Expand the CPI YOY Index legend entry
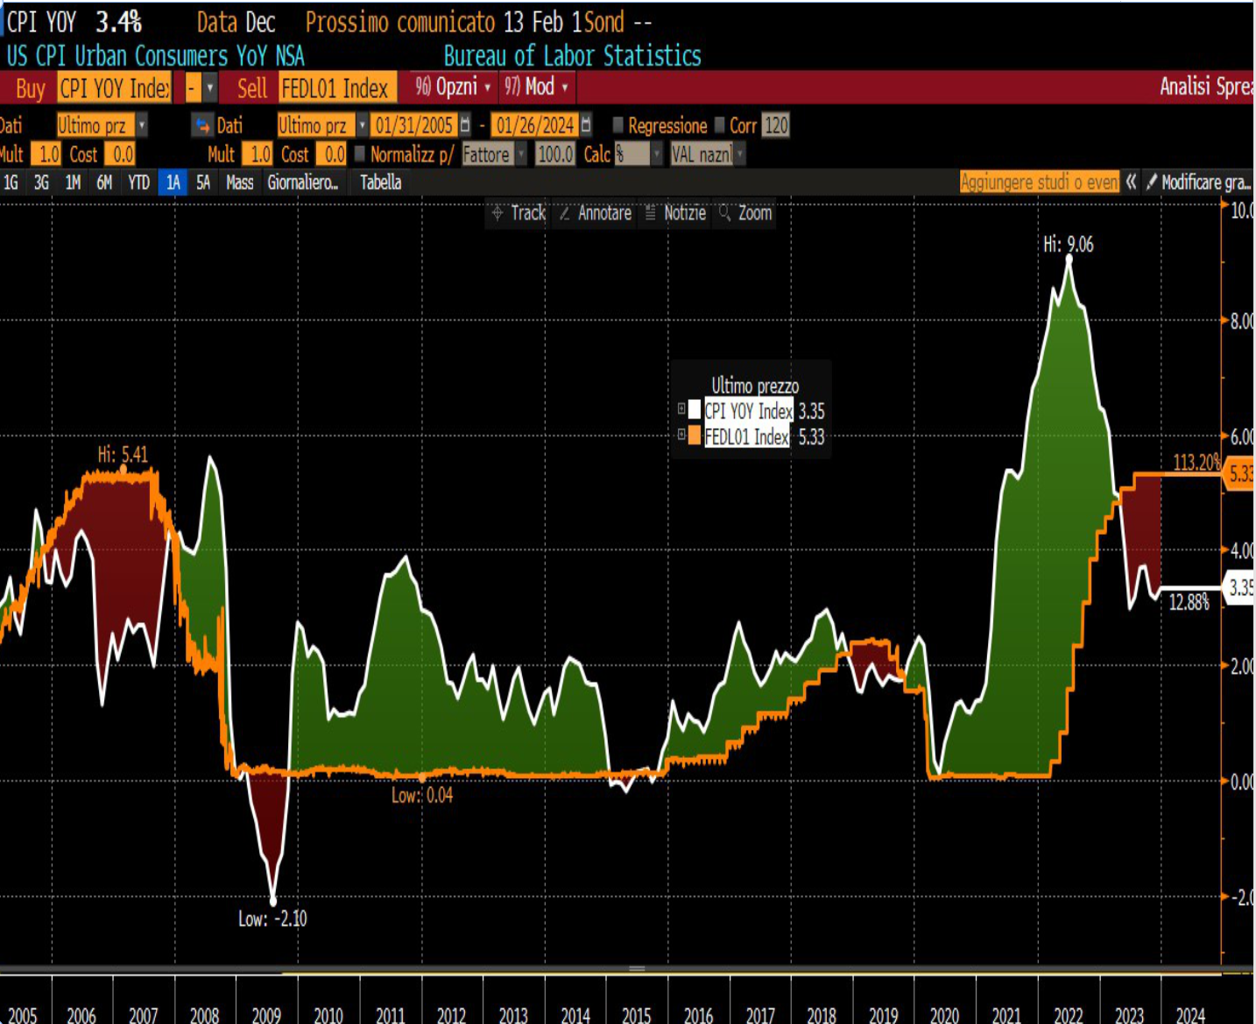Viewport: 1256px width, 1024px height. click(x=681, y=409)
